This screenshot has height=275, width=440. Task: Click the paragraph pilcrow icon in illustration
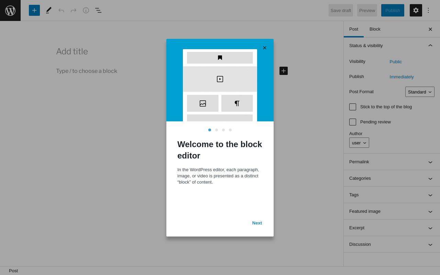pyautogui.click(x=237, y=103)
